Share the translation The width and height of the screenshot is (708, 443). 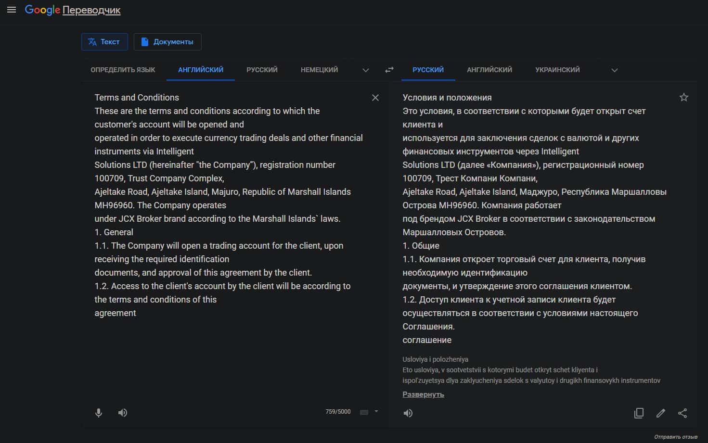(682, 413)
